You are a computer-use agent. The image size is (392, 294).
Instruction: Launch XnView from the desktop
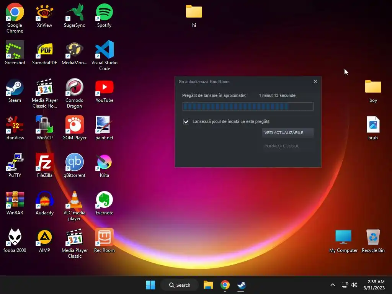tap(44, 15)
